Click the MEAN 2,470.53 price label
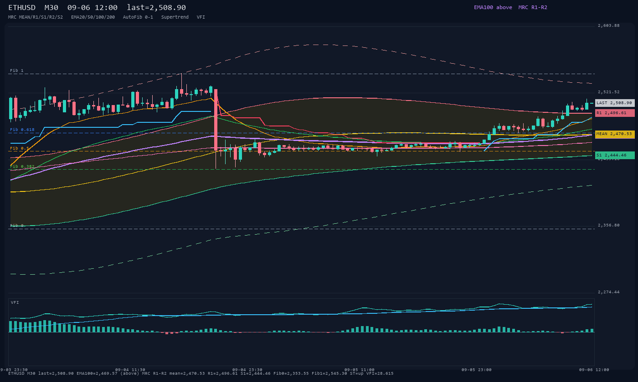638x382 pixels. click(615, 134)
